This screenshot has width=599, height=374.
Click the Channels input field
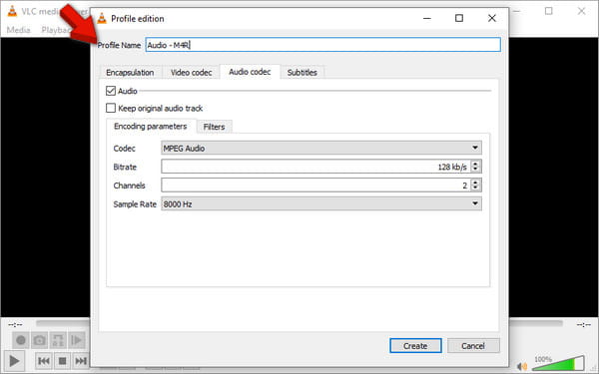coord(316,186)
